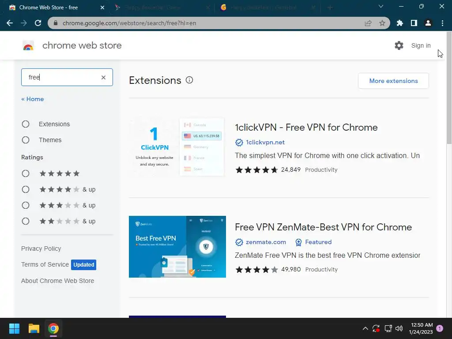Viewport: 452px width, 339px height.
Task: Click the 1ClickVPN extension thumbnail
Action: (x=177, y=147)
